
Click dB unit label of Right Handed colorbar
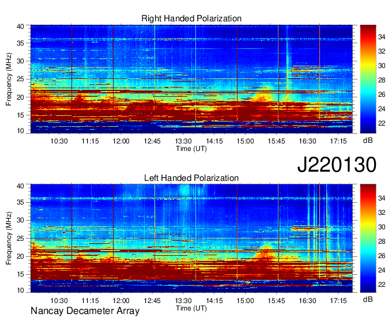[368, 141]
